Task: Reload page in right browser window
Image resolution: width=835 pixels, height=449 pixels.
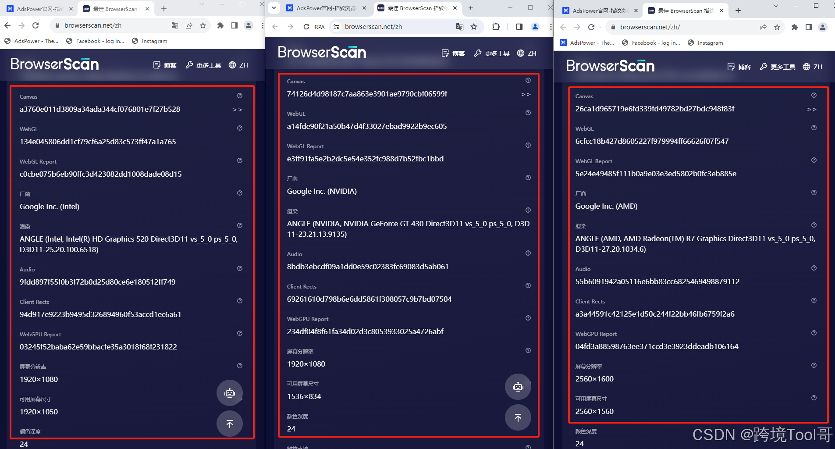Action: (x=591, y=27)
